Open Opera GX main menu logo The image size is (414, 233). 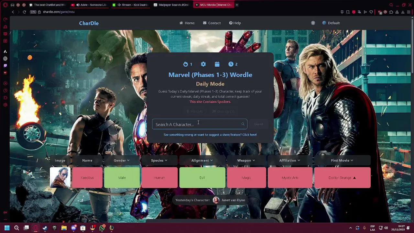point(5,5)
